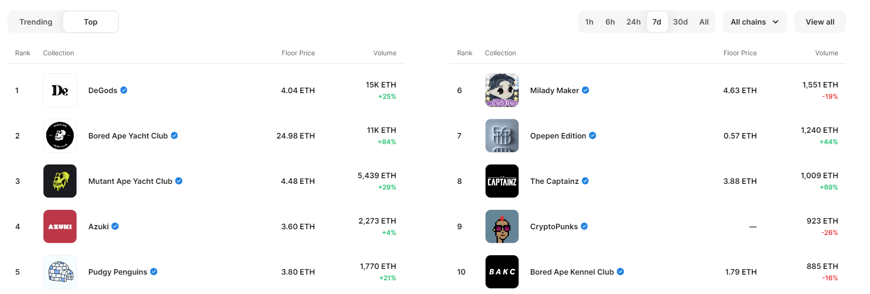This screenshot has width=870, height=294.
Task: Switch the time range to 30d
Action: pyautogui.click(x=680, y=22)
